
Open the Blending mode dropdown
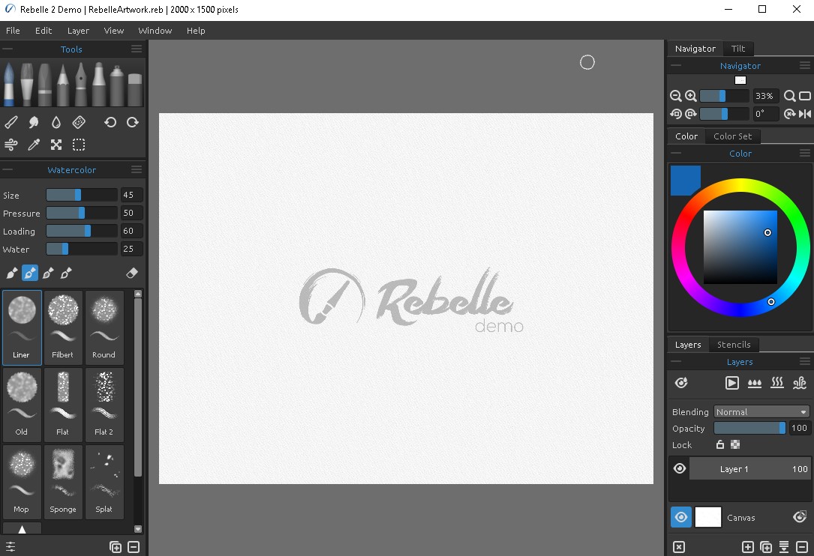761,411
